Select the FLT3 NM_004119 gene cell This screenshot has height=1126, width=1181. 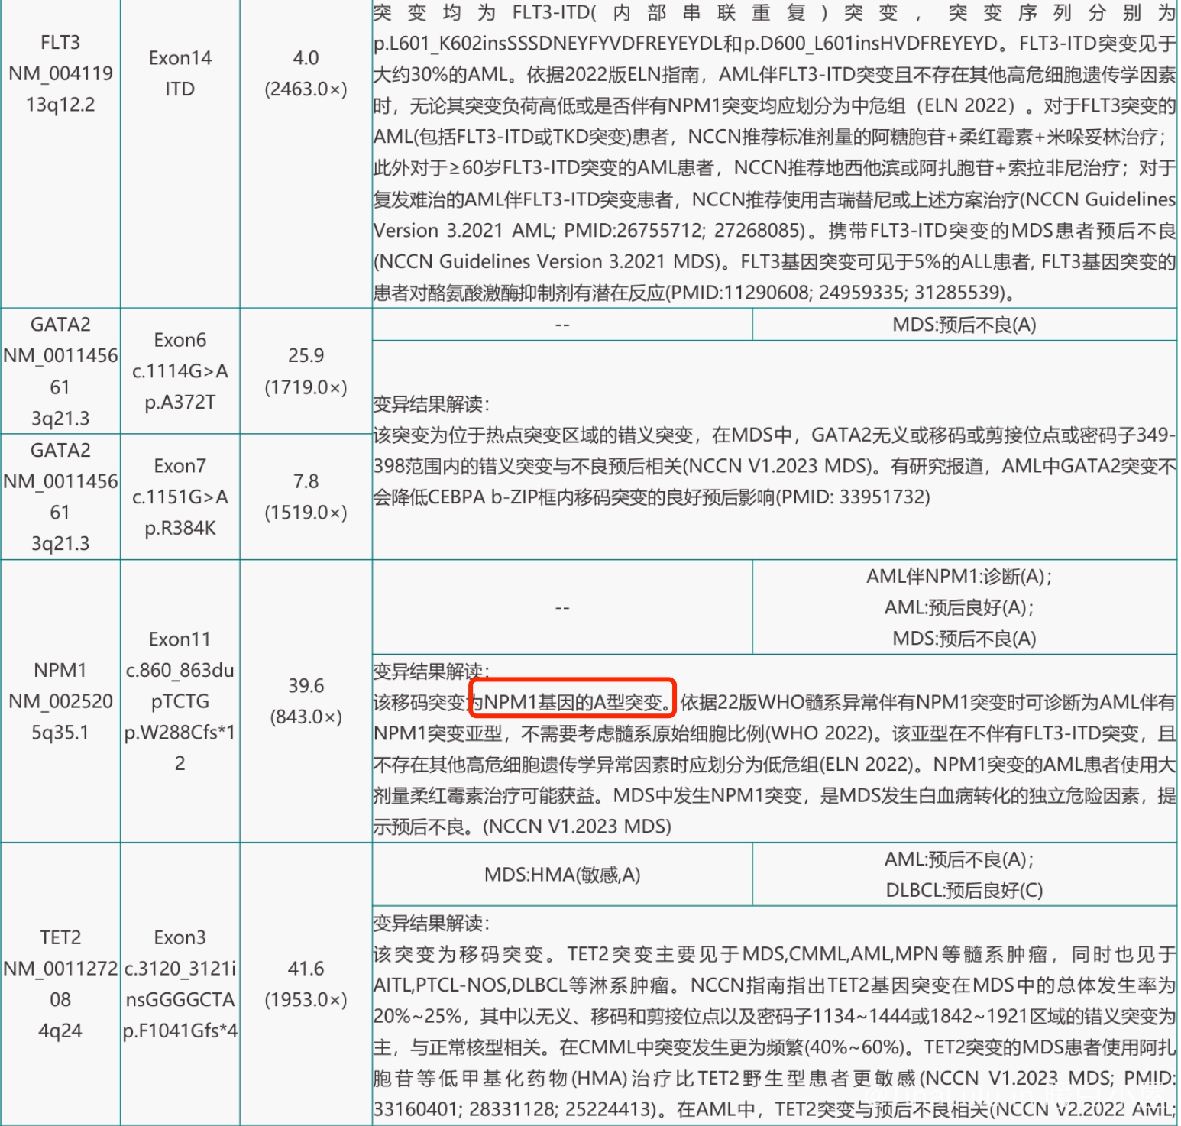tap(60, 73)
